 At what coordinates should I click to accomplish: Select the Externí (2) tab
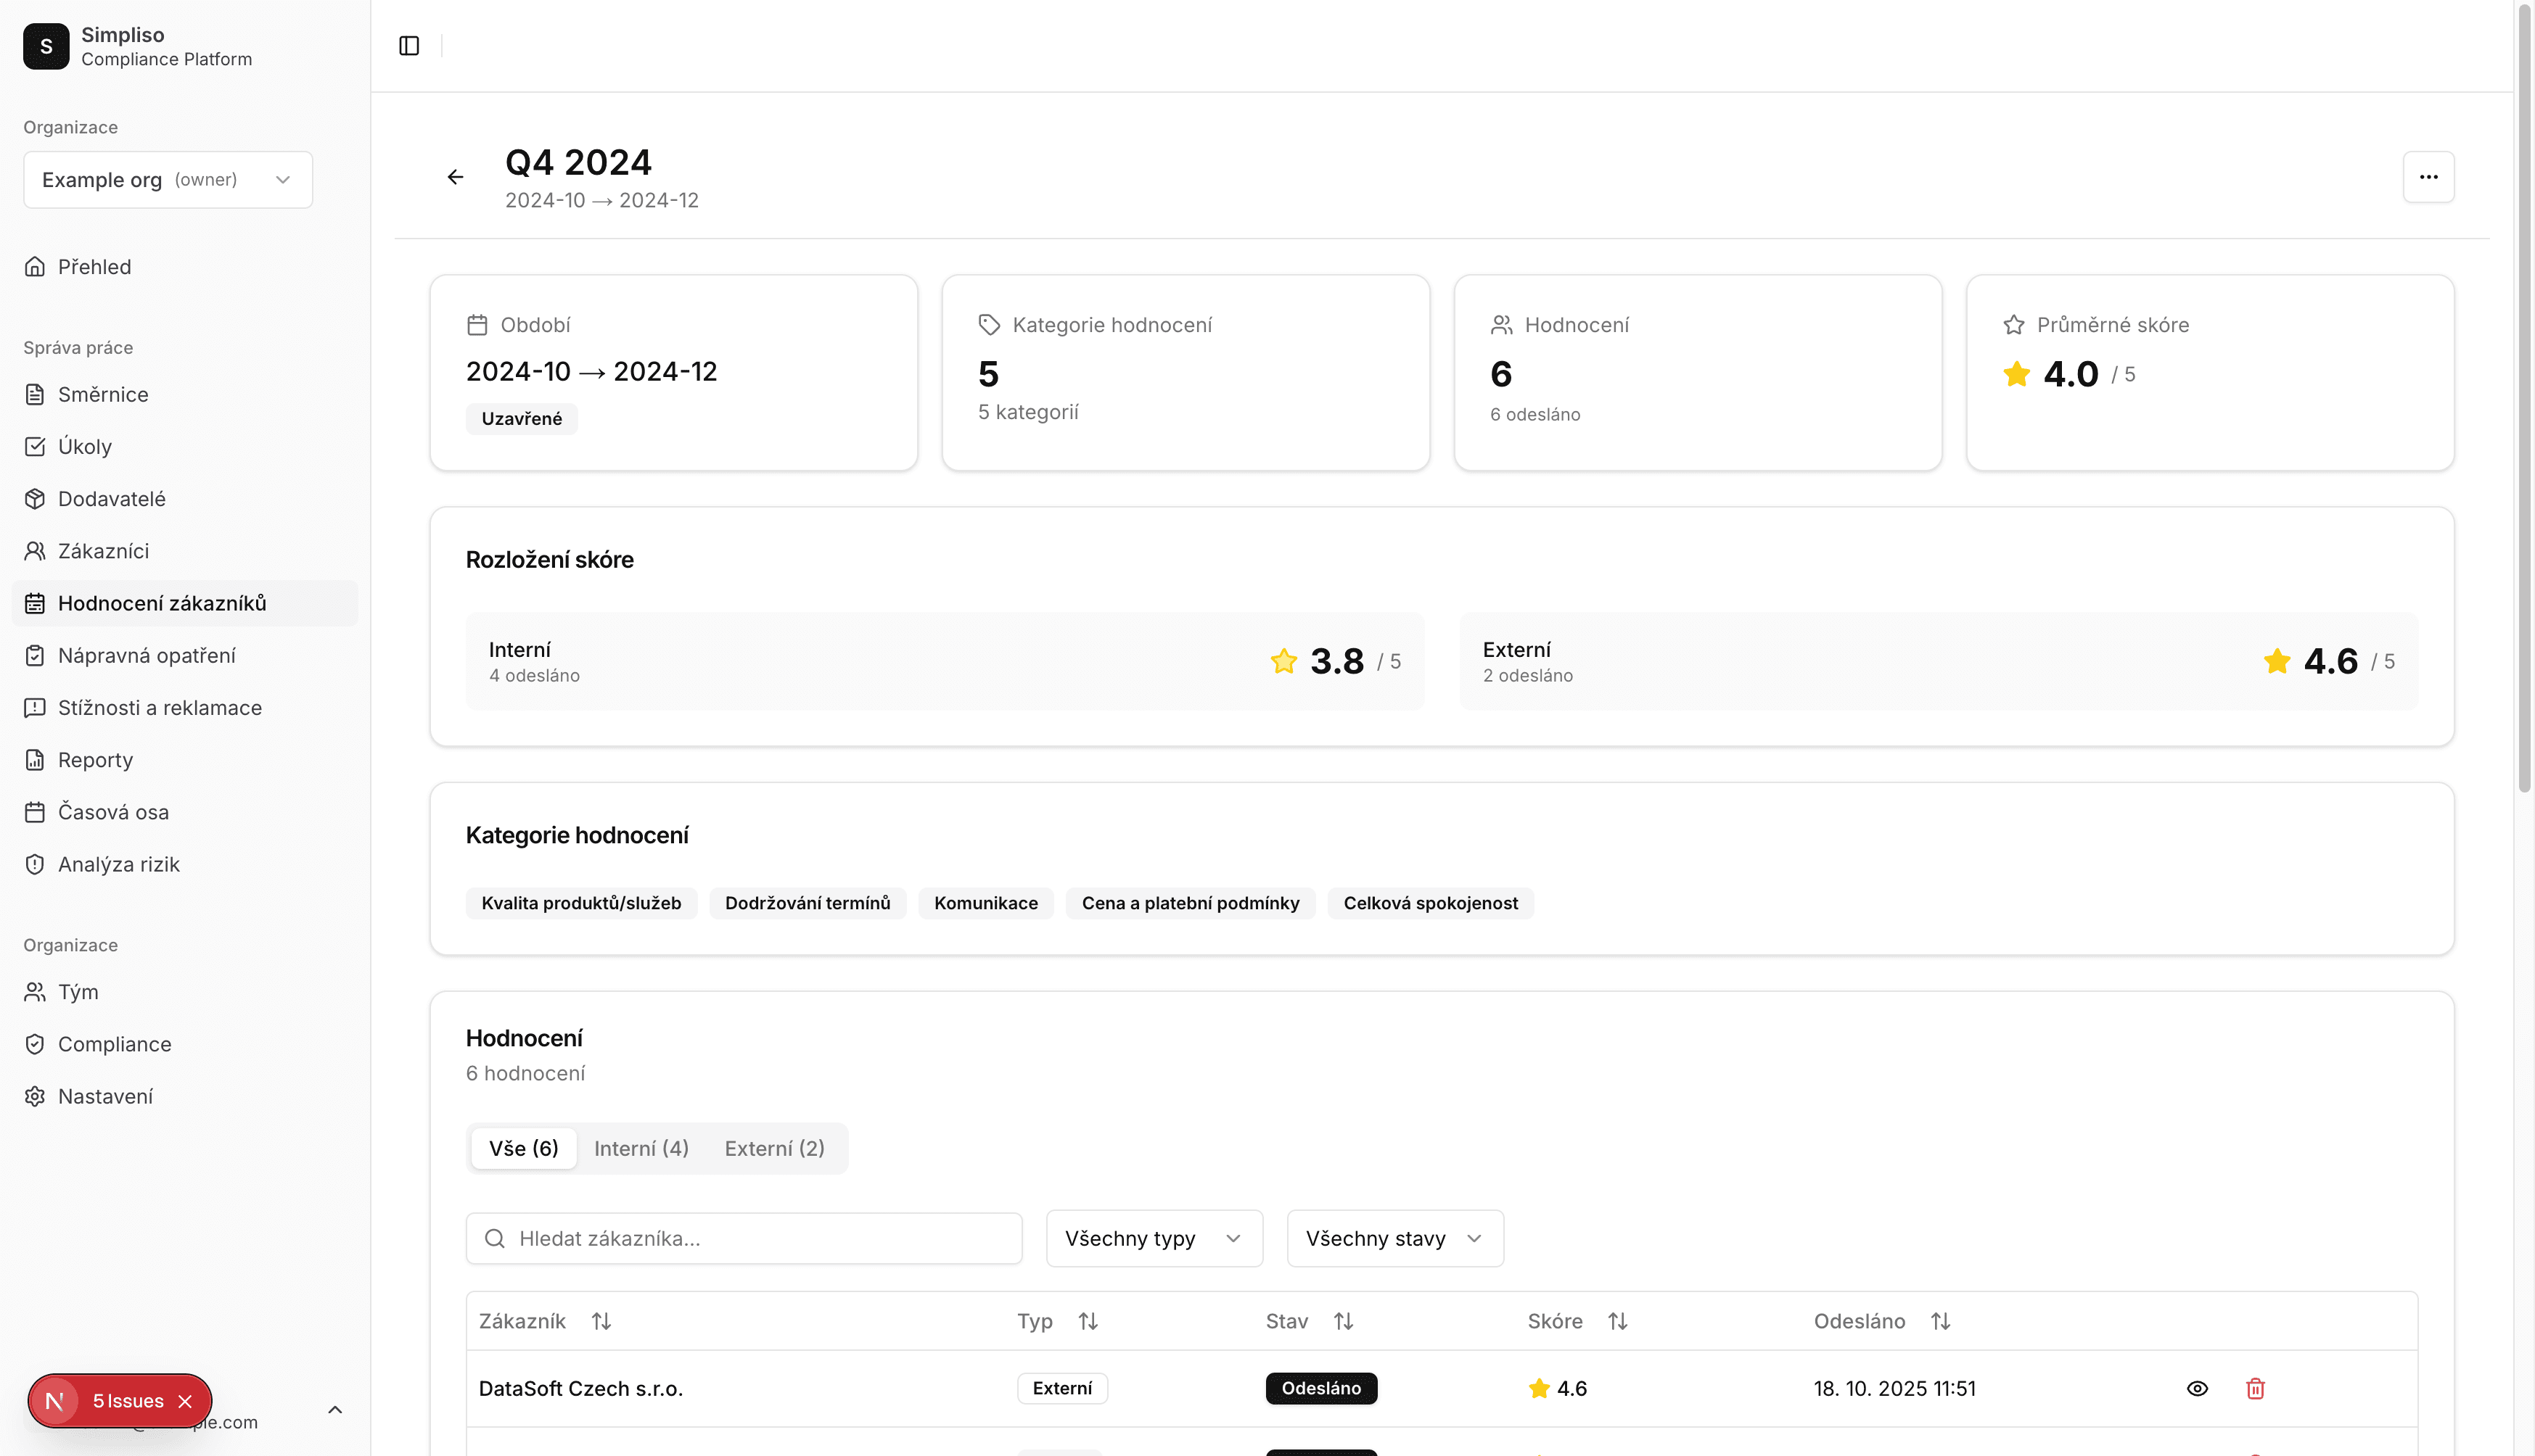pos(774,1148)
